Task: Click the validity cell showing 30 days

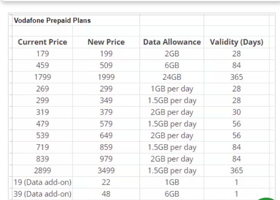Action: click(x=236, y=112)
